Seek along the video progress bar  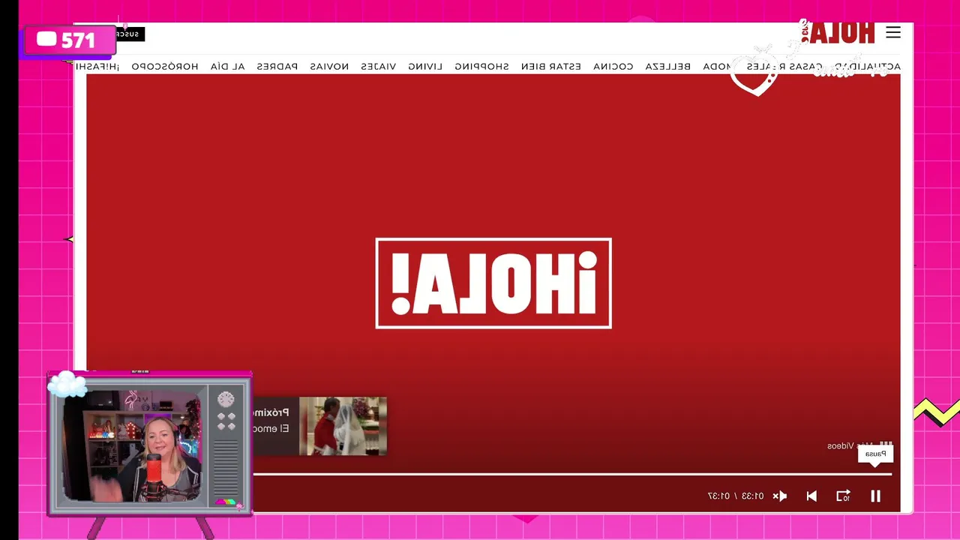click(x=572, y=474)
